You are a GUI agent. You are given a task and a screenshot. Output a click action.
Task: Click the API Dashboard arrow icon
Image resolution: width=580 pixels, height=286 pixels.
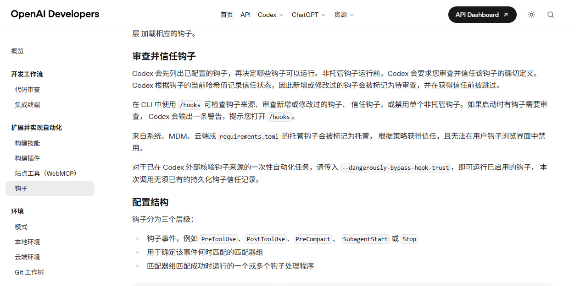coord(506,15)
